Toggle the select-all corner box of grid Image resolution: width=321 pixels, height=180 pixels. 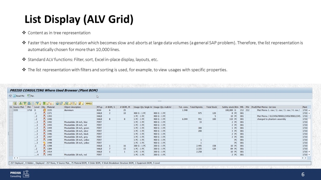(x=10, y=107)
